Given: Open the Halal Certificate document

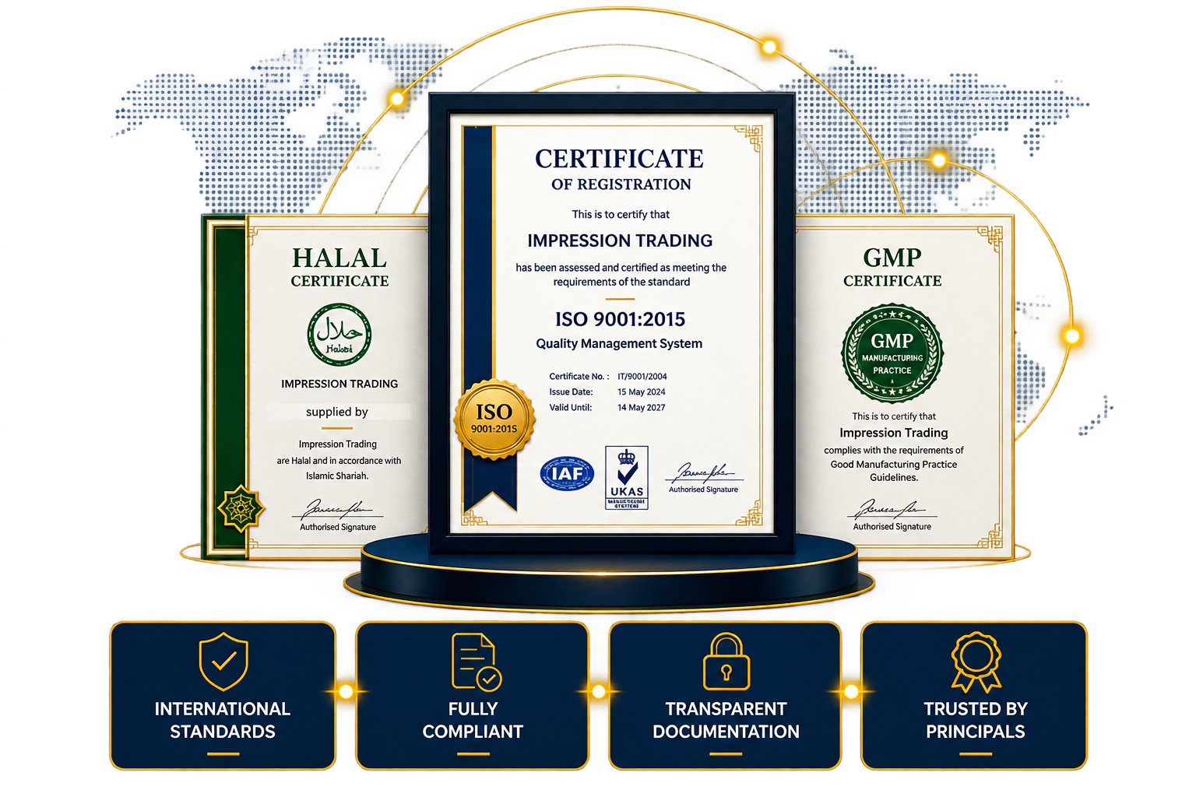Looking at the screenshot, I should 315,387.
